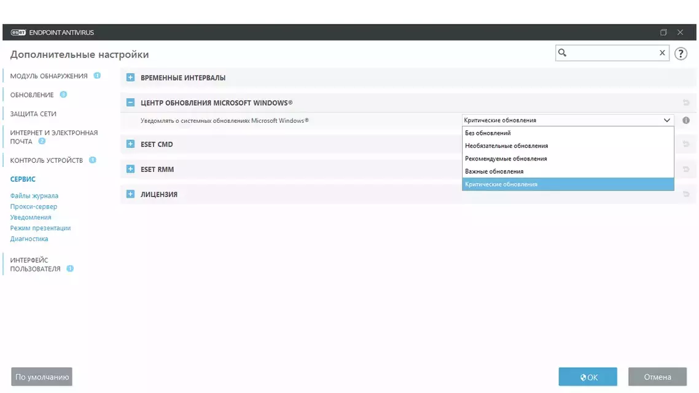This screenshot has width=699, height=393.
Task: Click the revert arrow for Microsoft Windows update center section
Action: click(x=685, y=103)
